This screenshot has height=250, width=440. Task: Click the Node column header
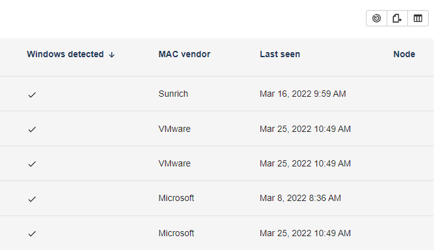tap(404, 54)
